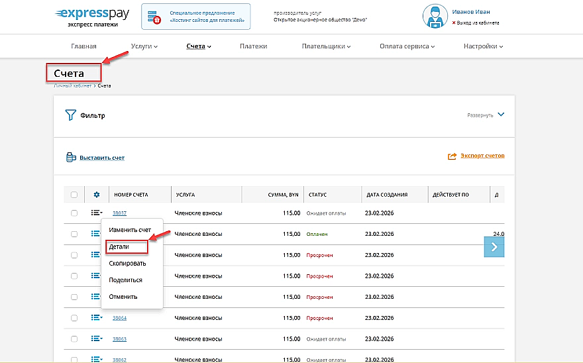
Task: Open actions menu icon for invoice 38063
Action: pyautogui.click(x=96, y=339)
